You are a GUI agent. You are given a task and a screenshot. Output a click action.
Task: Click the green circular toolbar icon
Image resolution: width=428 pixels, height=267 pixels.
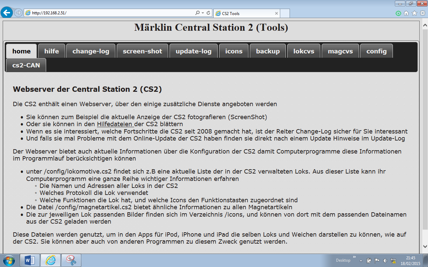[x=398, y=13]
